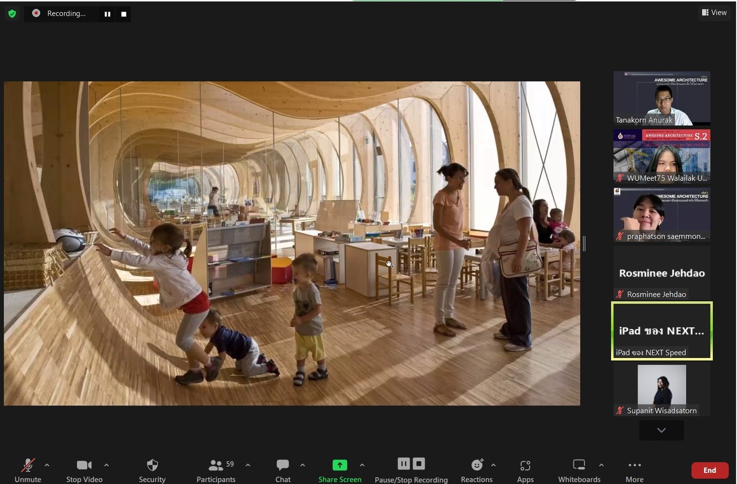Image resolution: width=737 pixels, height=484 pixels.
Task: Click Pause/Stop Recording in the toolbar
Action: [x=411, y=470]
